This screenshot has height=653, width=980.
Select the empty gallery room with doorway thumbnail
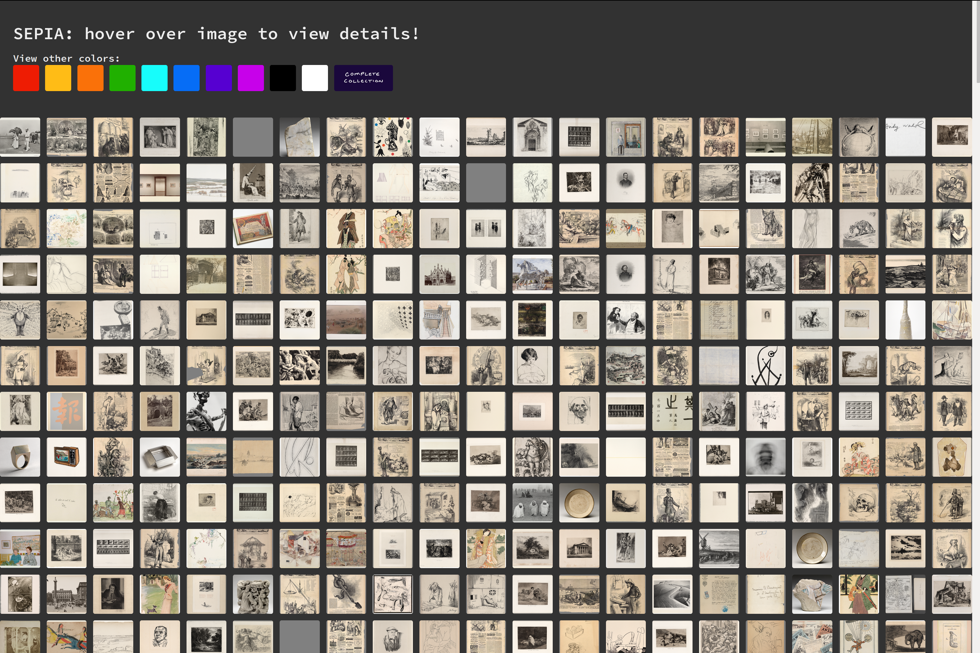coord(160,183)
